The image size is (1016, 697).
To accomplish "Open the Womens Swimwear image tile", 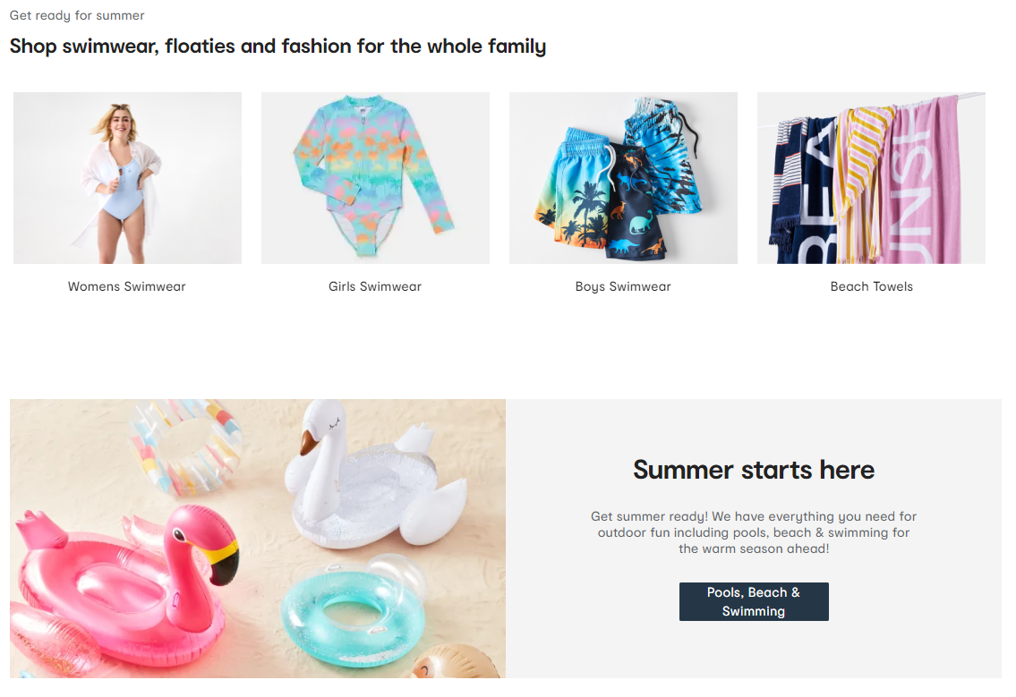I will point(128,177).
